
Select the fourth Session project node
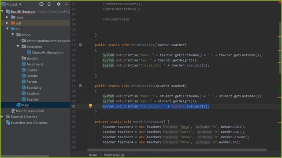[22, 11]
